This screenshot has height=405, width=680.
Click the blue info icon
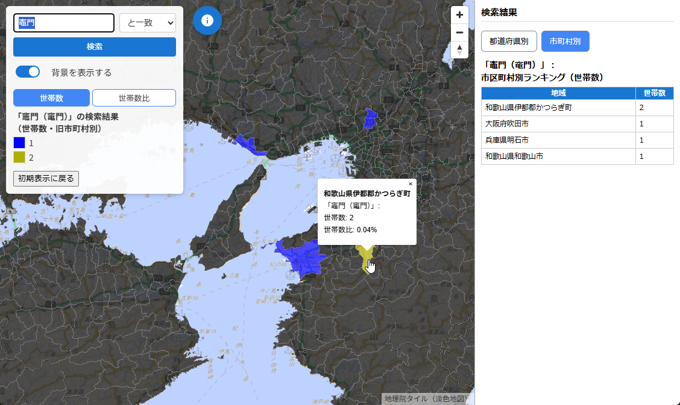pyautogui.click(x=207, y=20)
